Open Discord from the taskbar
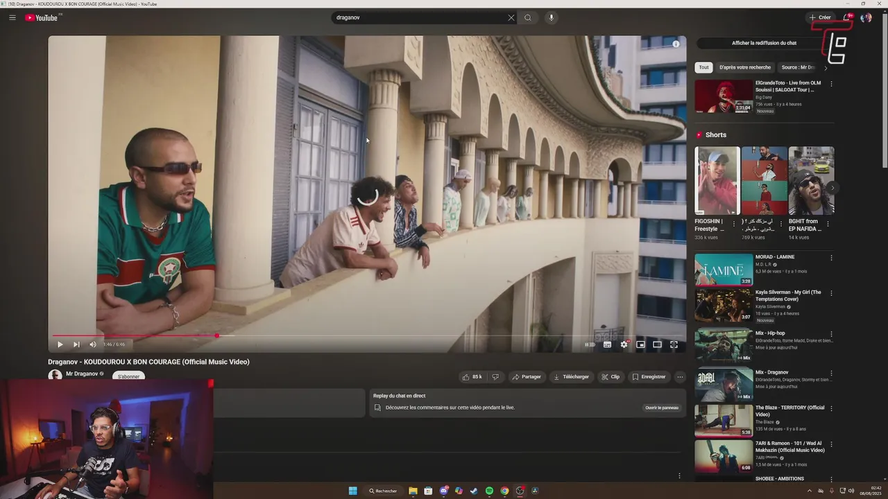 (443, 491)
